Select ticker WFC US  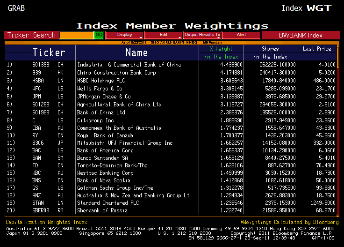(x=48, y=89)
